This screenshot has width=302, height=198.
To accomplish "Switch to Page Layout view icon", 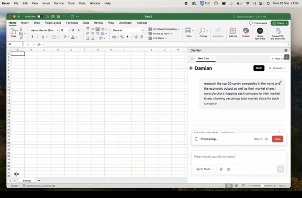I will 236,186.
